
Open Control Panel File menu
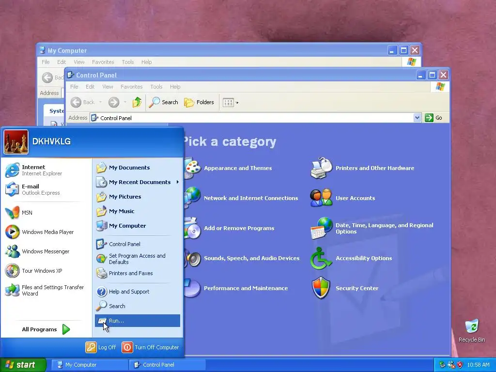[x=74, y=87]
